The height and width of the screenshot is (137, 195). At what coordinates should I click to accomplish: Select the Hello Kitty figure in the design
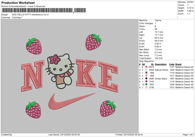point(60,71)
